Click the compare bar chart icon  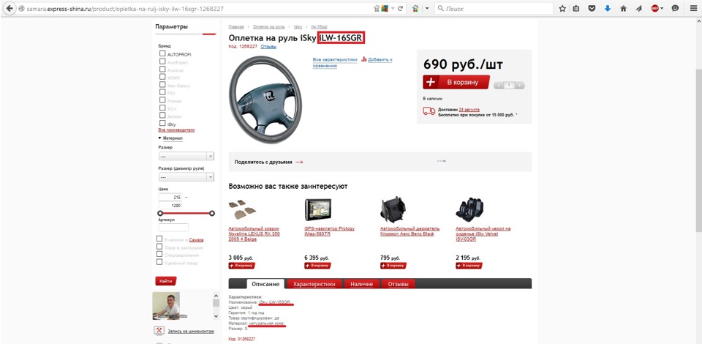pos(364,59)
